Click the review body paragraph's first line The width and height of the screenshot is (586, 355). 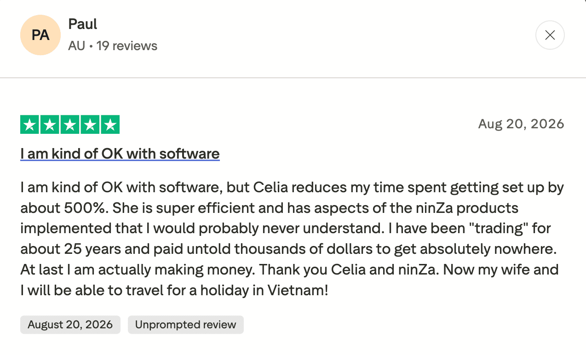point(292,188)
